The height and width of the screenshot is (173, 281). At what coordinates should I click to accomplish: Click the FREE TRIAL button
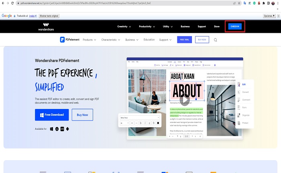pos(184,40)
